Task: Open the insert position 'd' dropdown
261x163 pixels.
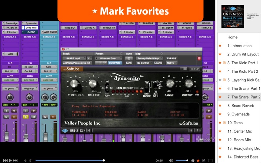Action: click(x=89, y=58)
